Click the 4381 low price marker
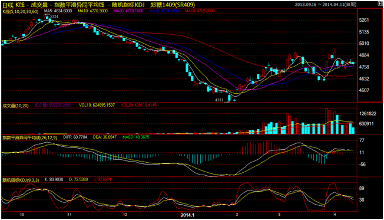The image size is (384, 220). click(219, 100)
